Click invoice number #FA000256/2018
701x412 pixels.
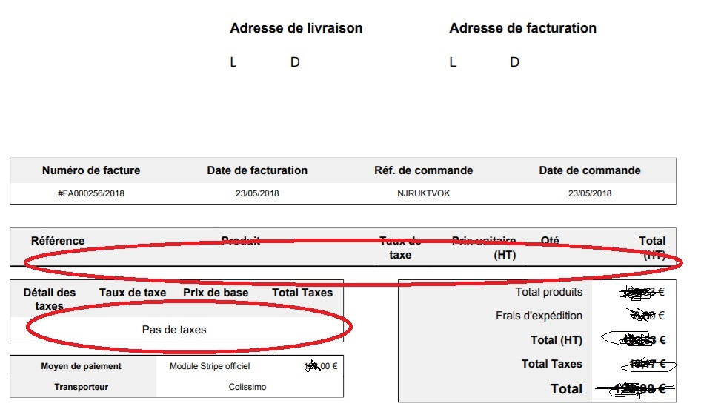[x=91, y=193]
